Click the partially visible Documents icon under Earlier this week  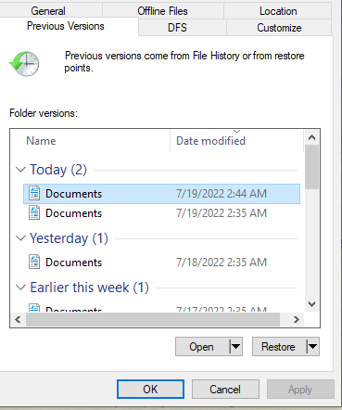pyautogui.click(x=34, y=308)
